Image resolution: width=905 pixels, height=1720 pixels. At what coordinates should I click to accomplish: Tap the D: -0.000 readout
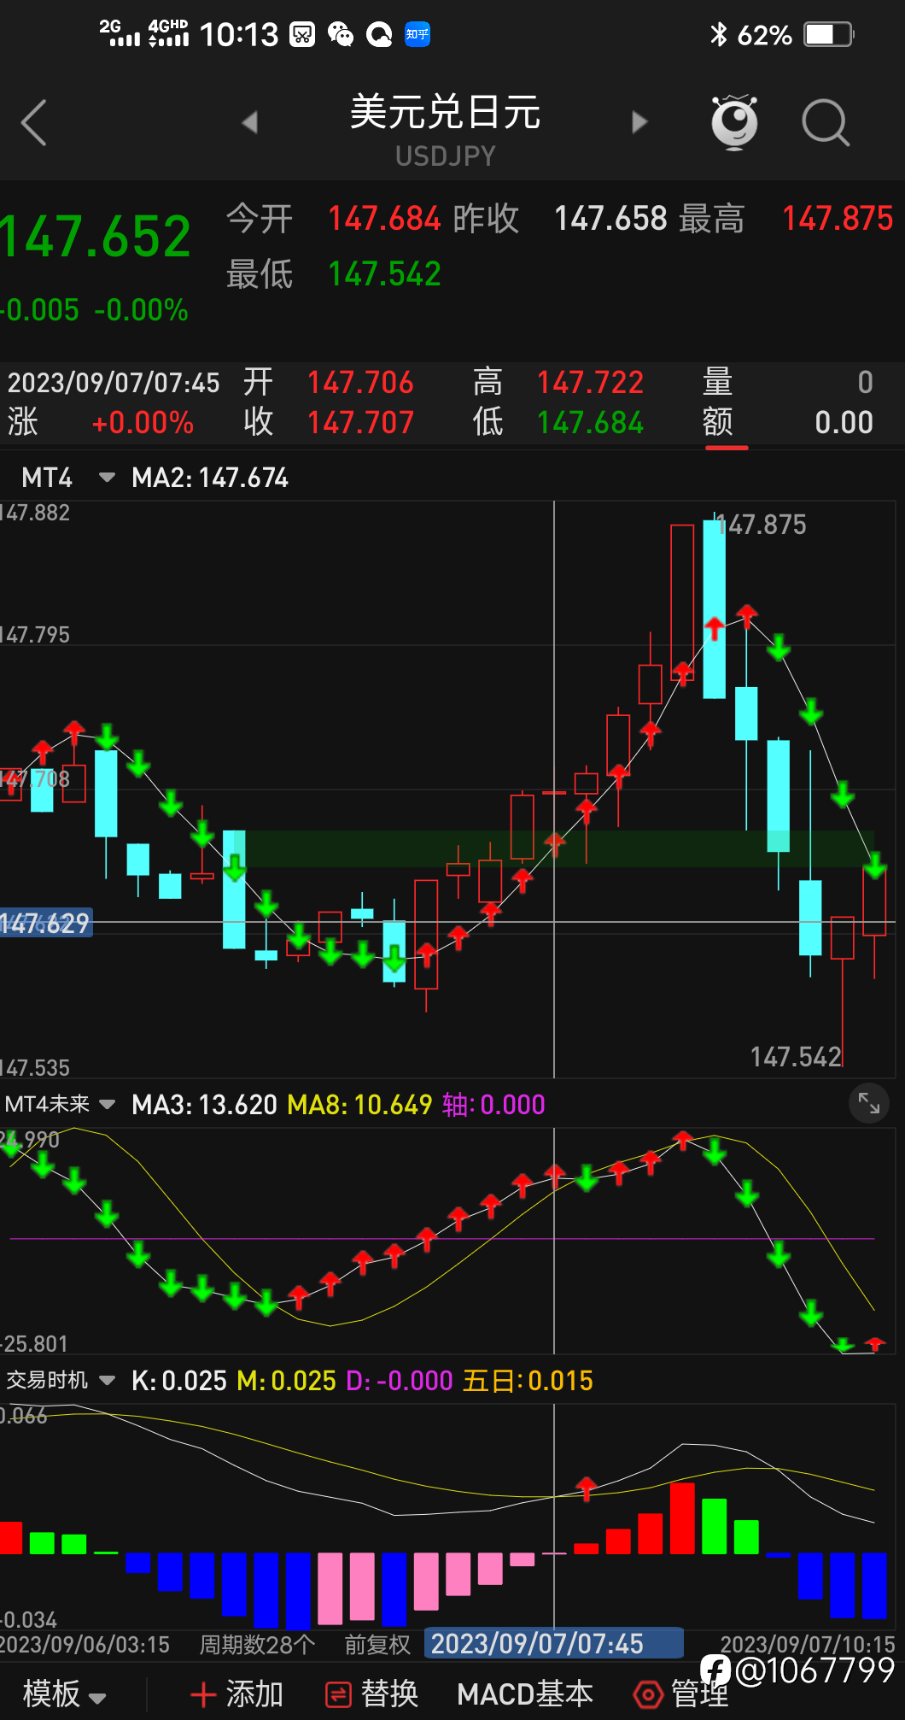click(400, 1381)
